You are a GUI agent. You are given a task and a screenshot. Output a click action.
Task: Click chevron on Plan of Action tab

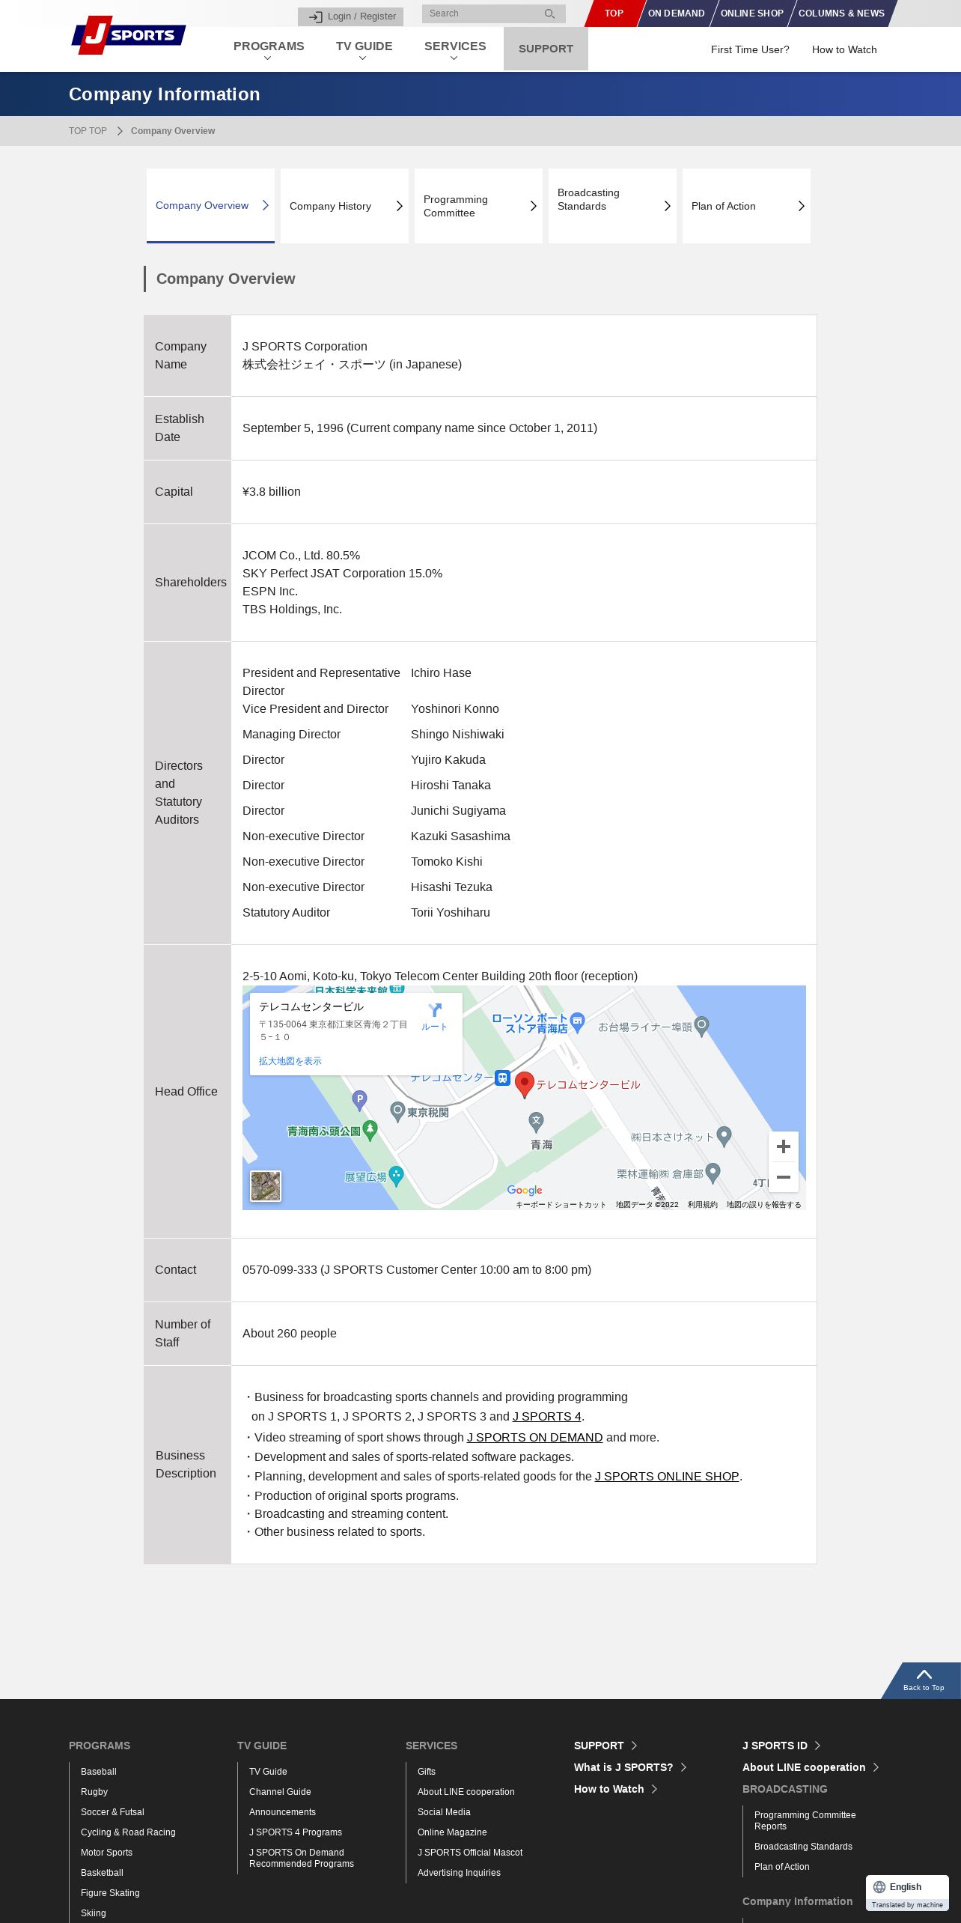point(802,206)
